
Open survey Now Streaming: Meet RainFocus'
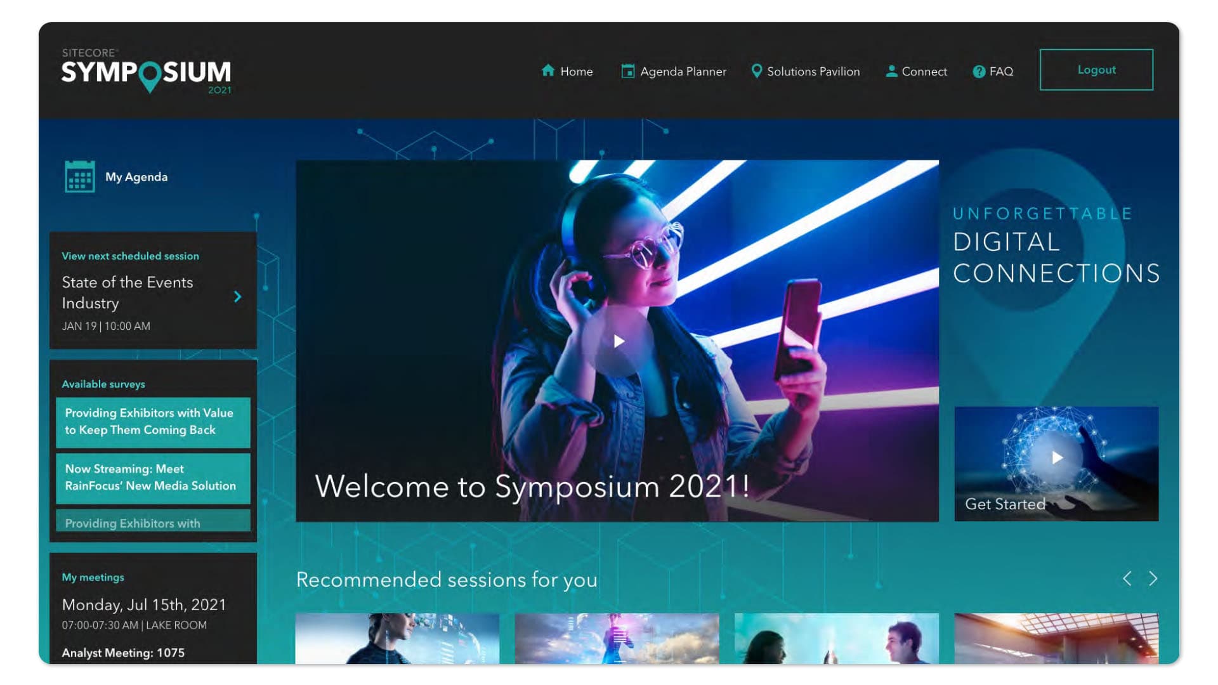[x=153, y=478]
